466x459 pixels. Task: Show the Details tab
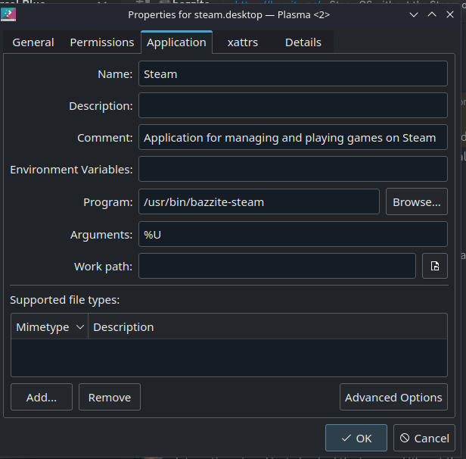(x=303, y=42)
